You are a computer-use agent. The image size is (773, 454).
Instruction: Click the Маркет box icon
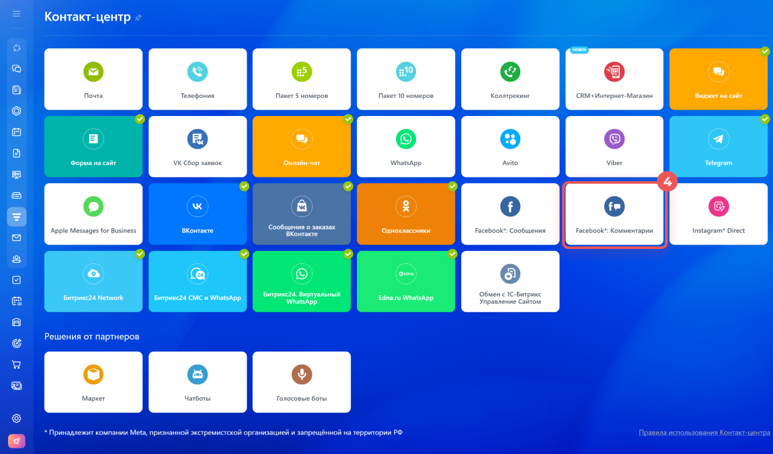(93, 375)
